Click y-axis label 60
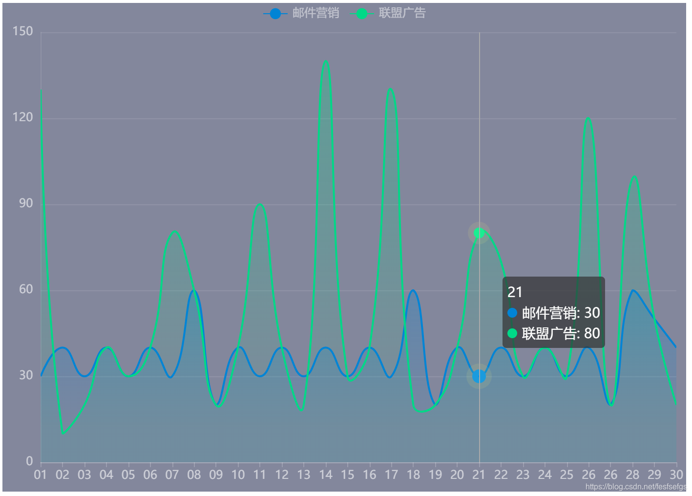Viewport: 692px width, 496px height. [x=26, y=289]
